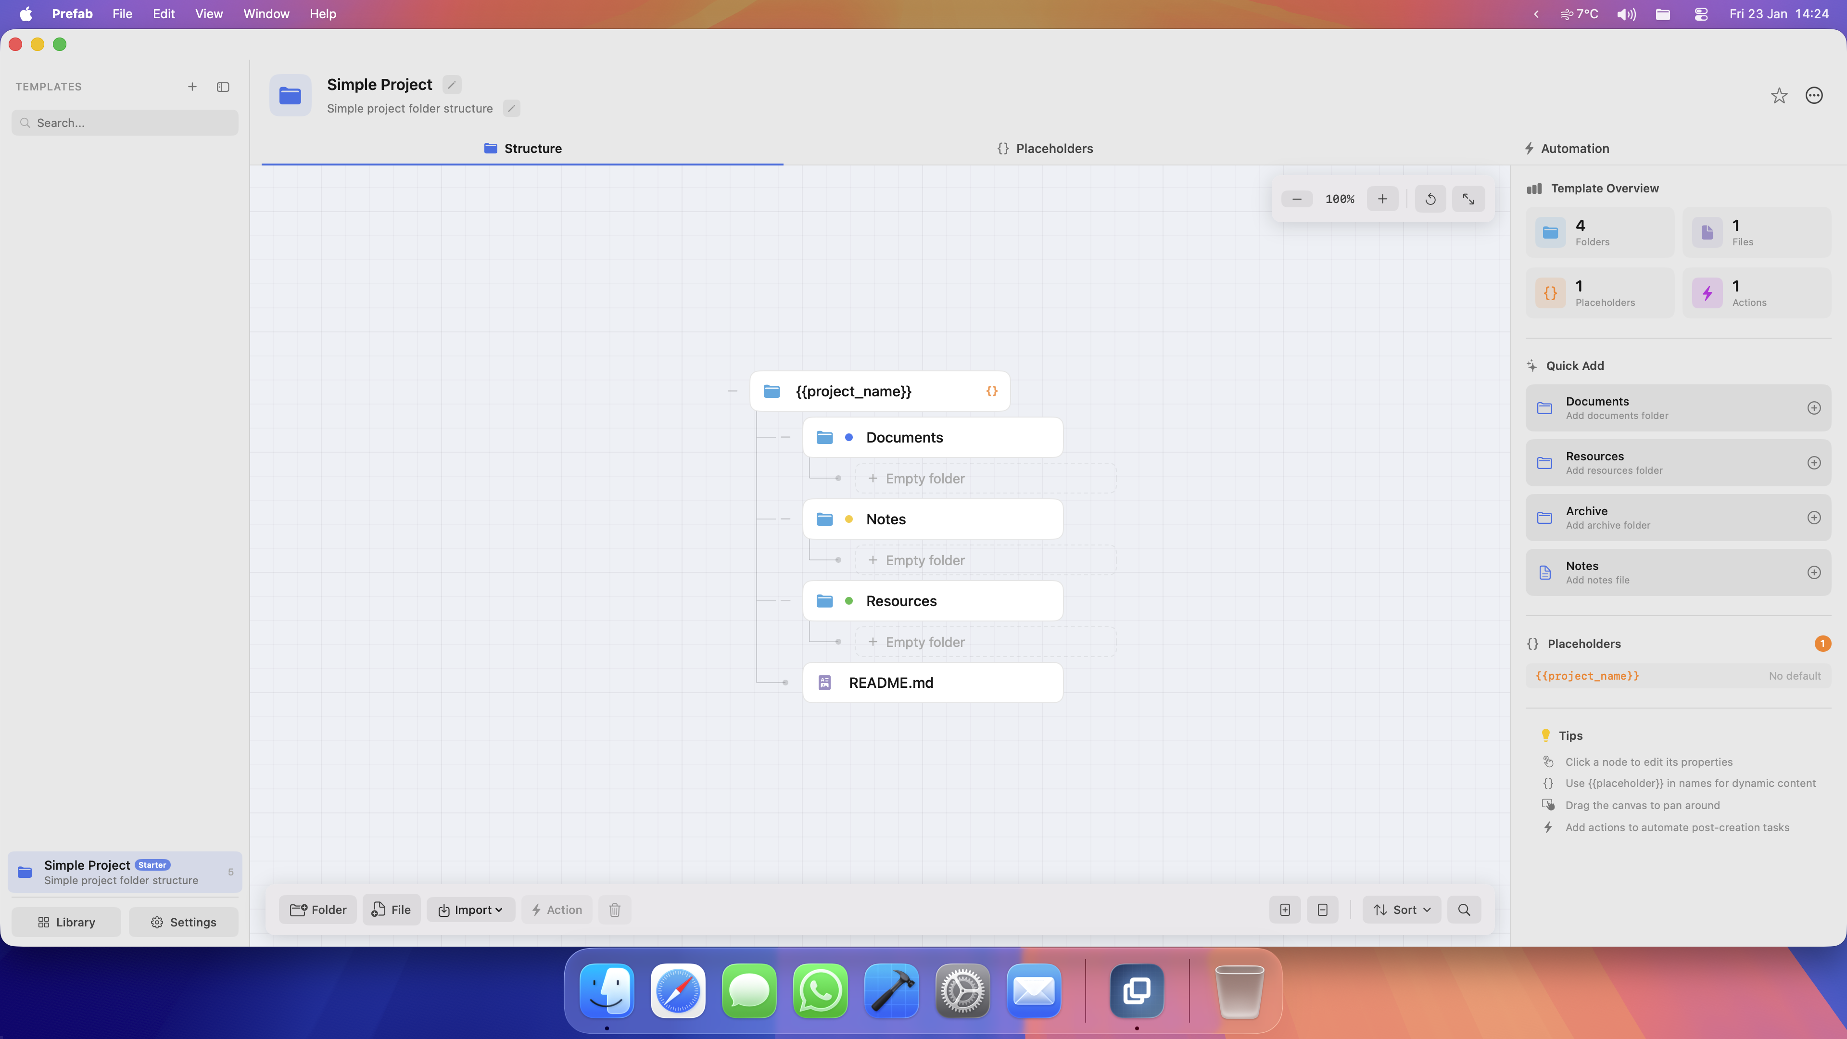Open placeholder braces icon on project_name node

[x=992, y=391]
